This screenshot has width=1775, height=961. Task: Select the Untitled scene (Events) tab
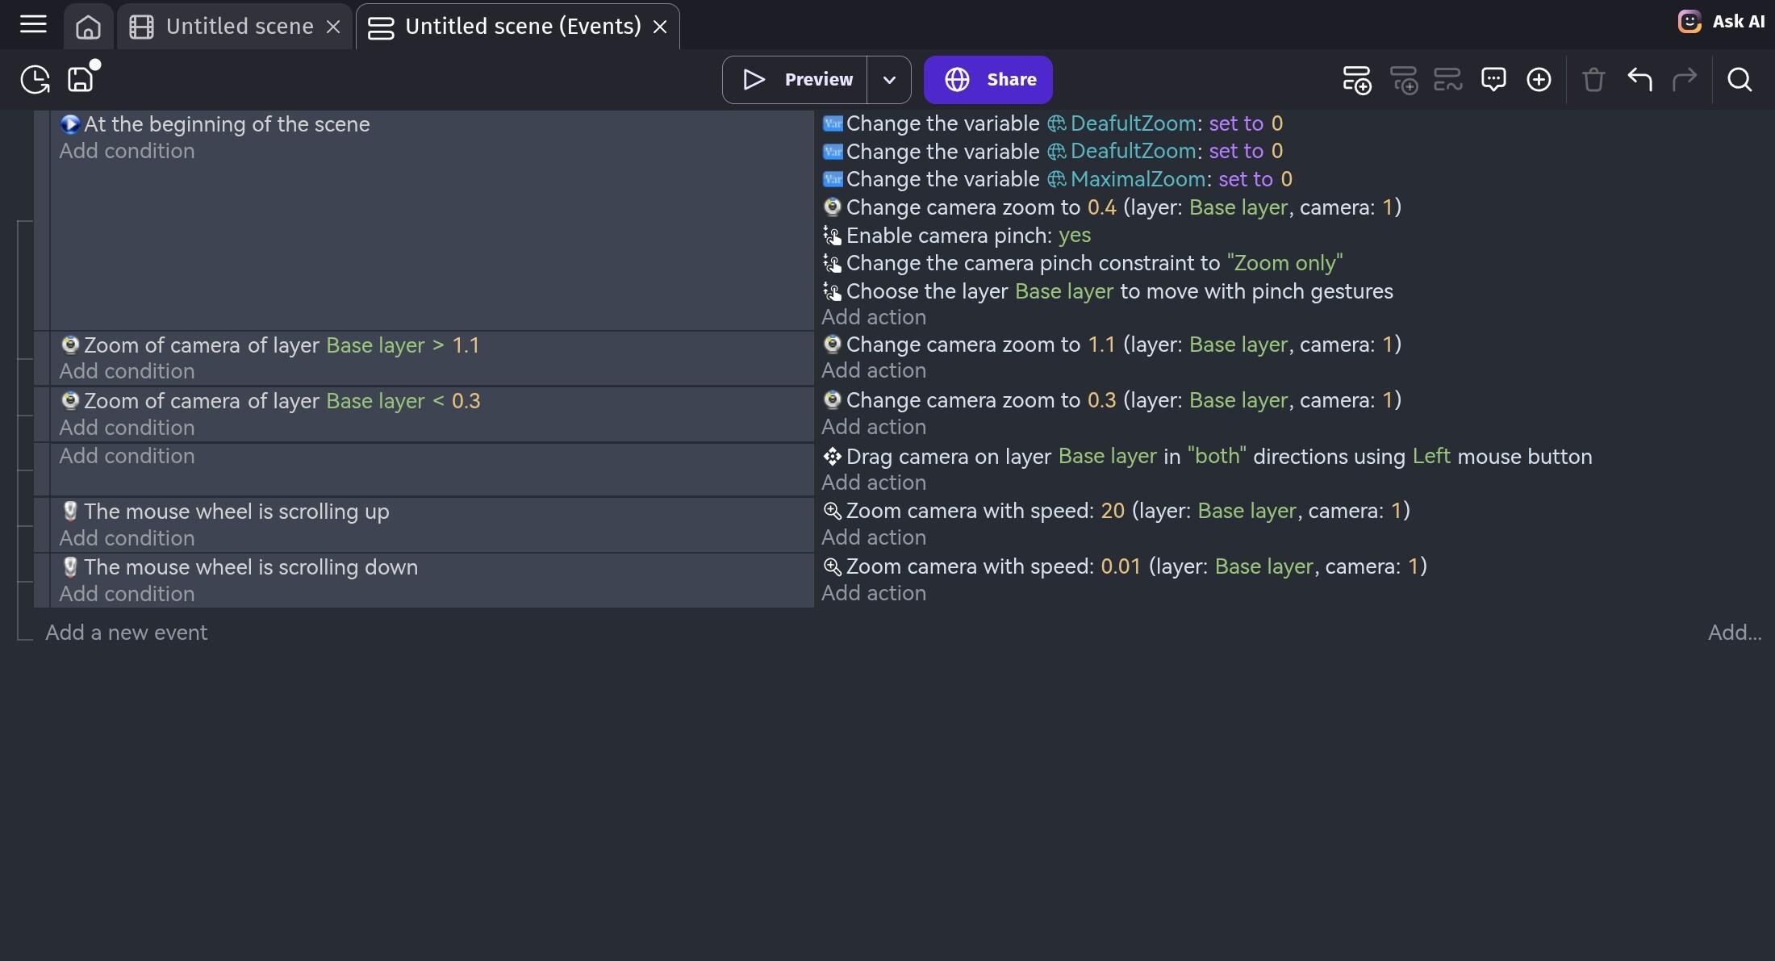(x=522, y=27)
